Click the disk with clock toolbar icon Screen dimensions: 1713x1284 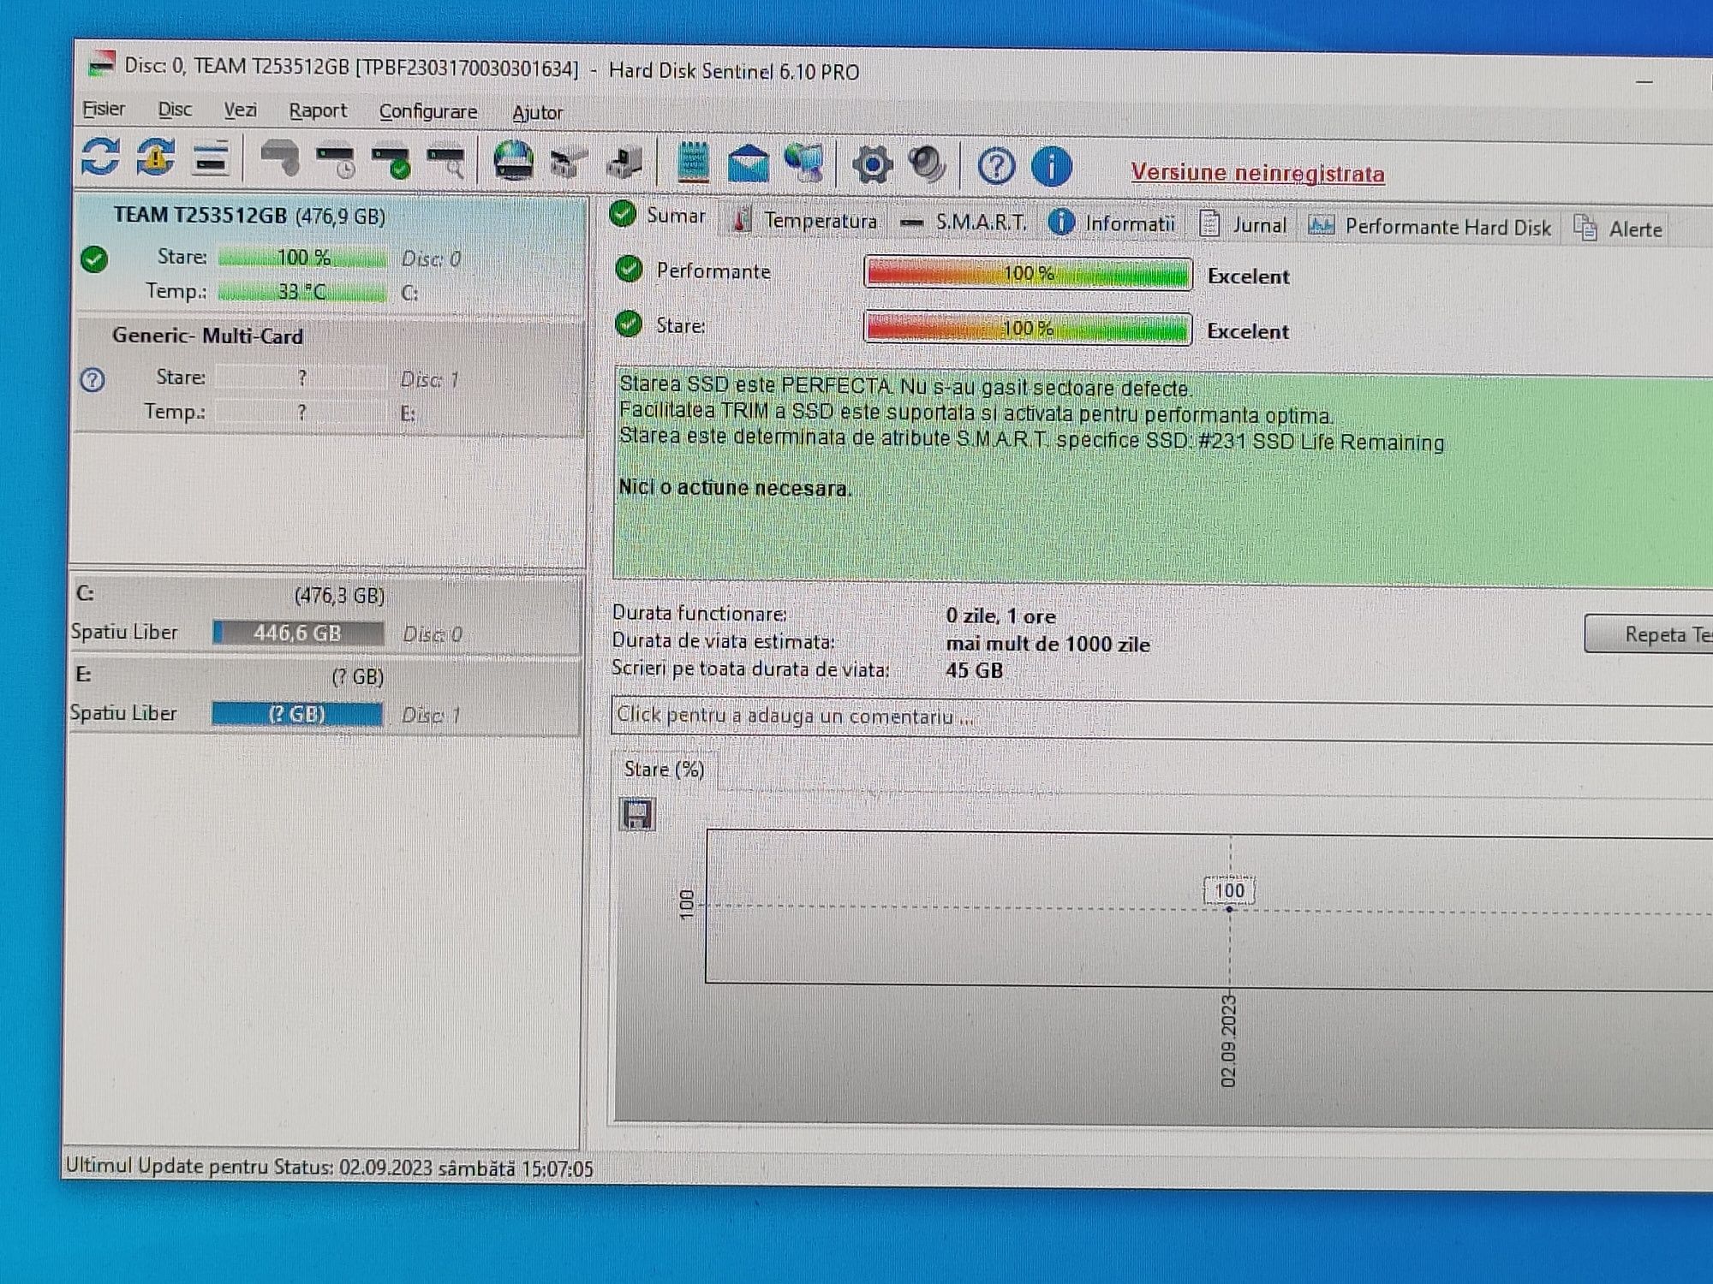pos(337,160)
